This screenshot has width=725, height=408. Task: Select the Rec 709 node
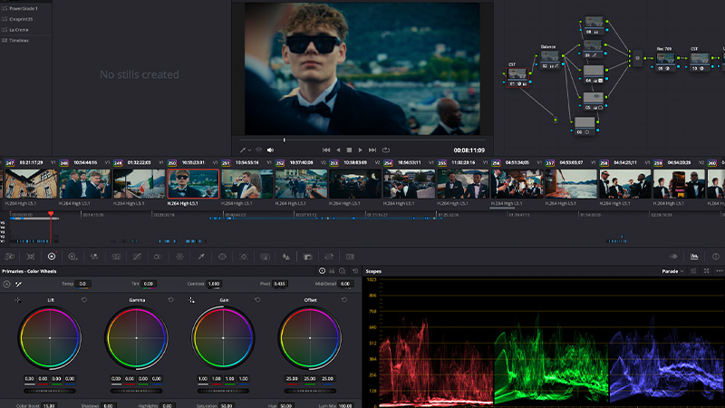click(x=666, y=62)
